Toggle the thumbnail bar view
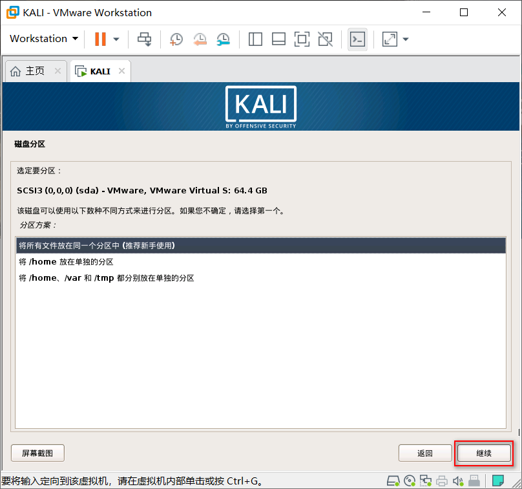Screen dimensions: 522x489 pyautogui.click(x=278, y=39)
